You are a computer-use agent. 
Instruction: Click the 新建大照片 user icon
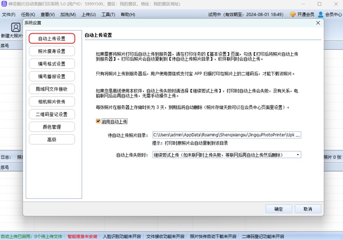pos(16,27)
